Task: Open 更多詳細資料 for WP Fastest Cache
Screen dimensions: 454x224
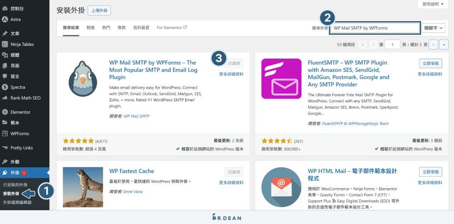Action: pyautogui.click(x=232, y=183)
